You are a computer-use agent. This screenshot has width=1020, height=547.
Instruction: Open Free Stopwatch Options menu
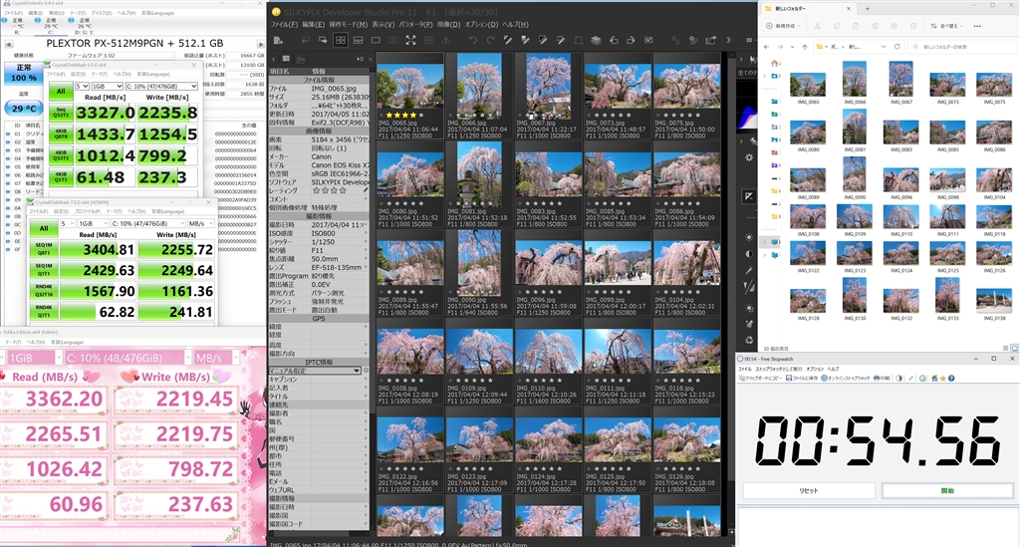pyautogui.click(x=815, y=369)
